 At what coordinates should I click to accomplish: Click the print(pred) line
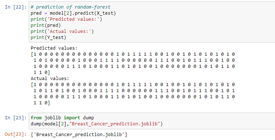[x=46, y=25]
